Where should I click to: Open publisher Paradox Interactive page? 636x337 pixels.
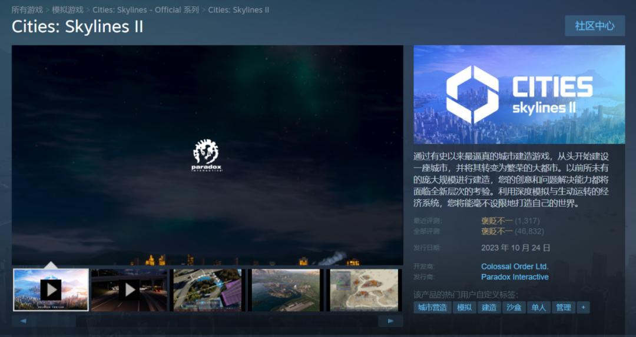point(514,277)
